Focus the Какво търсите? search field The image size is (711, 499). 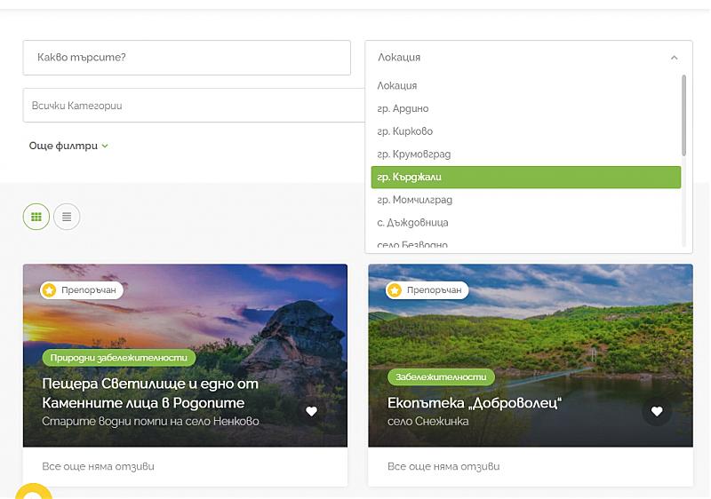click(187, 58)
